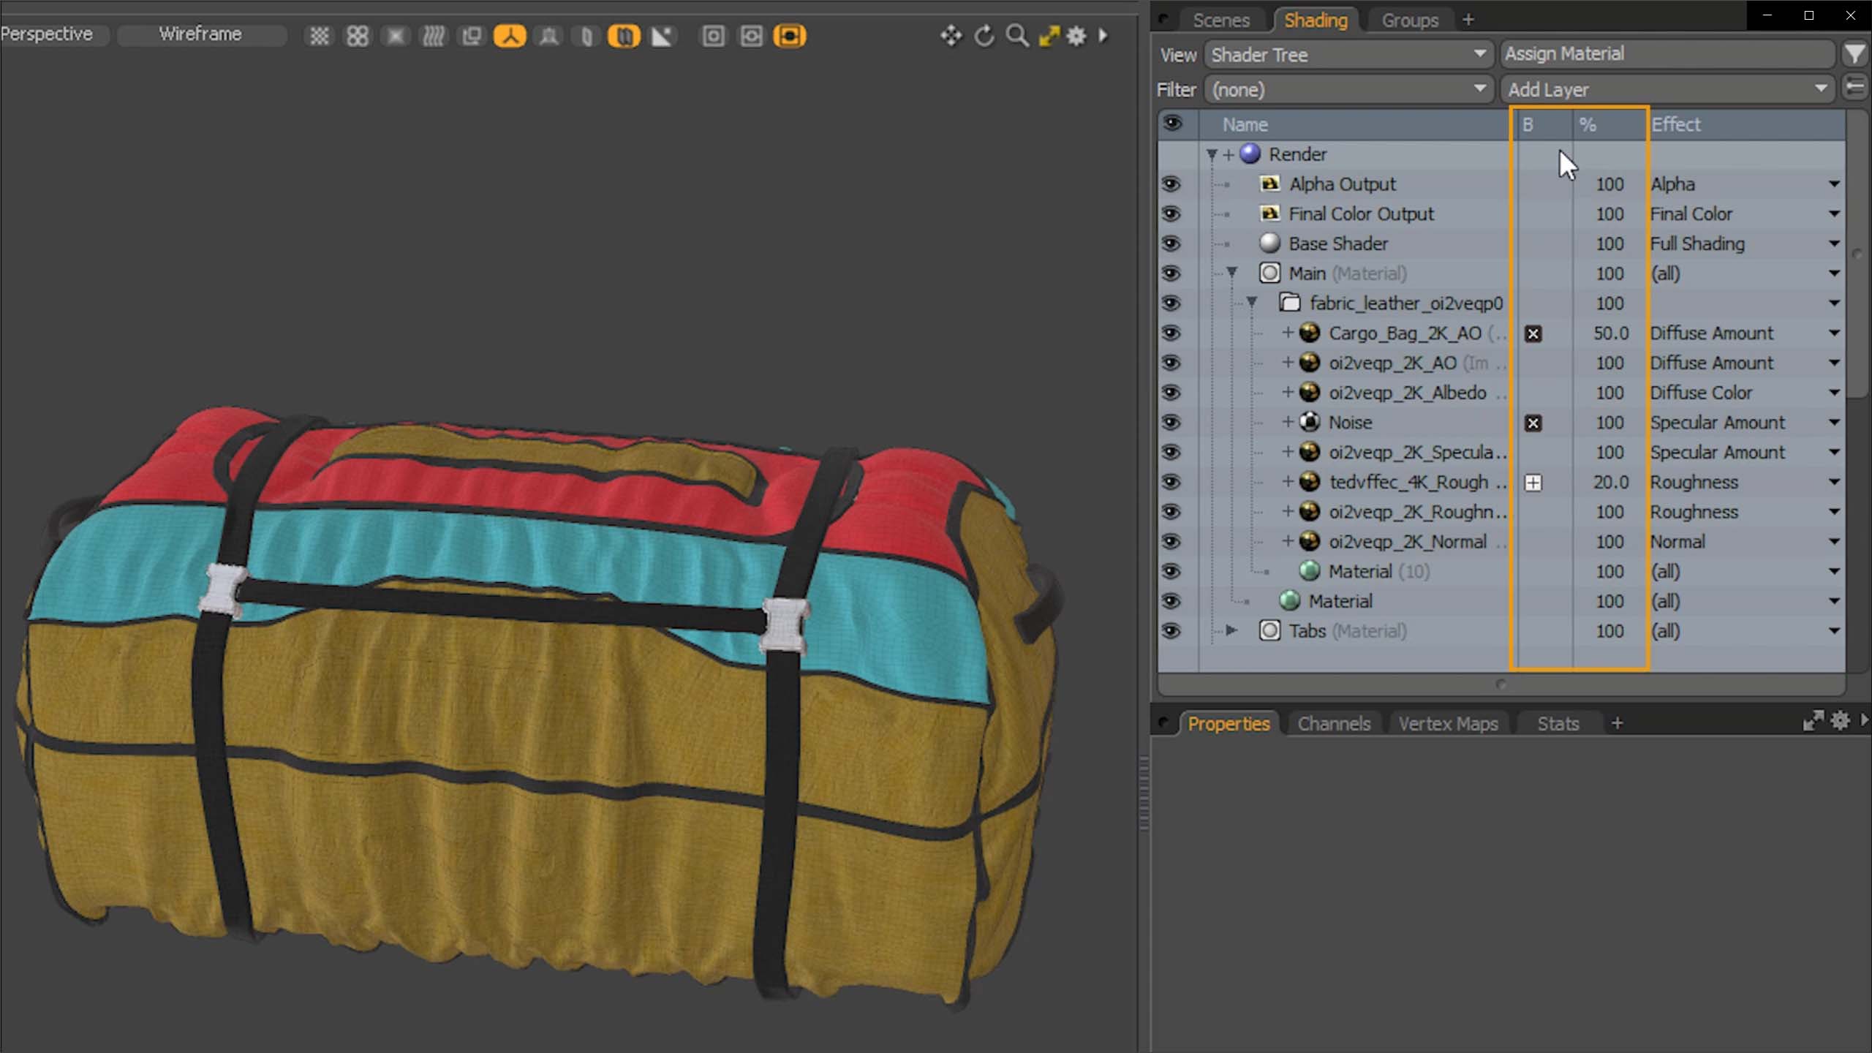This screenshot has height=1053, width=1872.
Task: Click the blurred square icon in viewport toolbar
Action: [396, 36]
